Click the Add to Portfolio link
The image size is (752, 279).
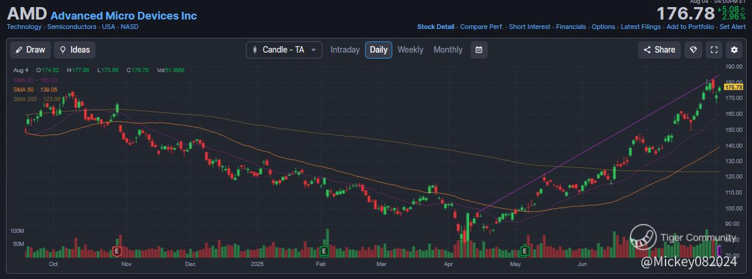[690, 27]
